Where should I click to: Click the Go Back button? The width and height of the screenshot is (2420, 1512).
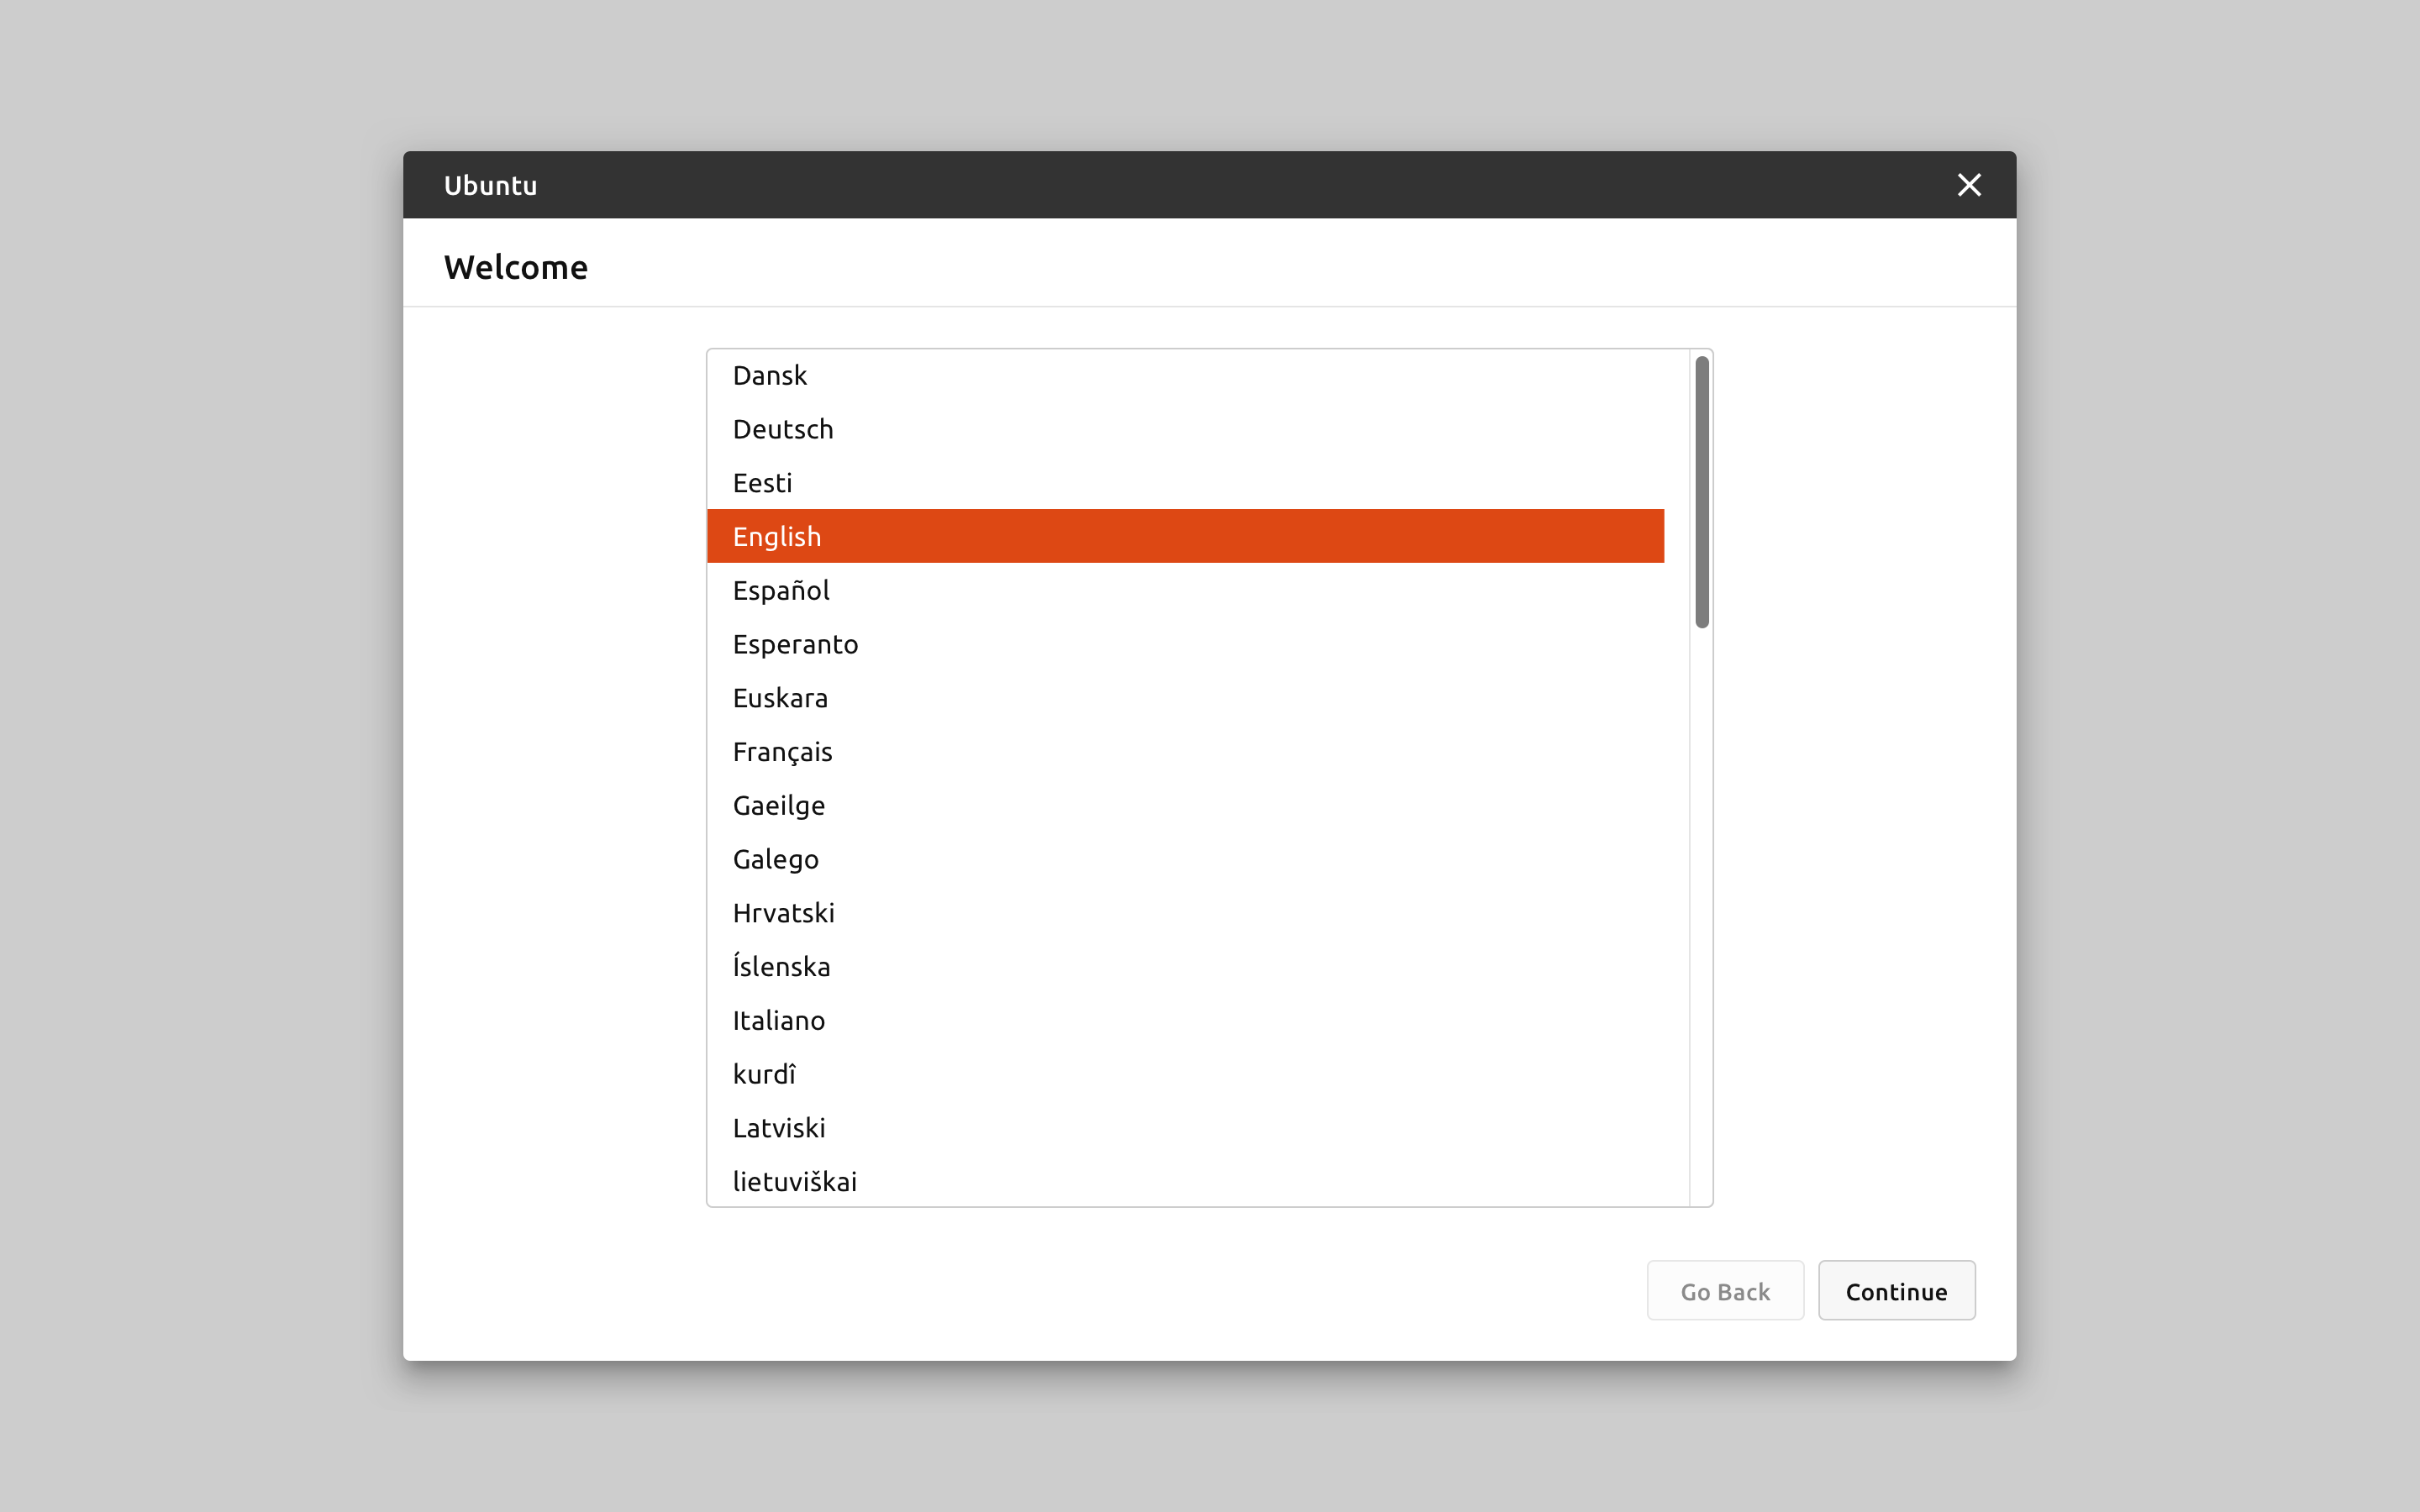pyautogui.click(x=1724, y=1291)
